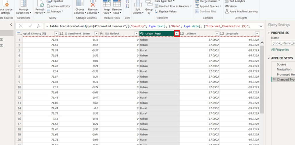The image size is (295, 145).
Task: Select row number 10
Action: point(19,87)
